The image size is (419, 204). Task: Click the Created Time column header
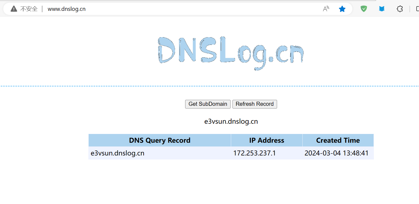click(x=338, y=140)
